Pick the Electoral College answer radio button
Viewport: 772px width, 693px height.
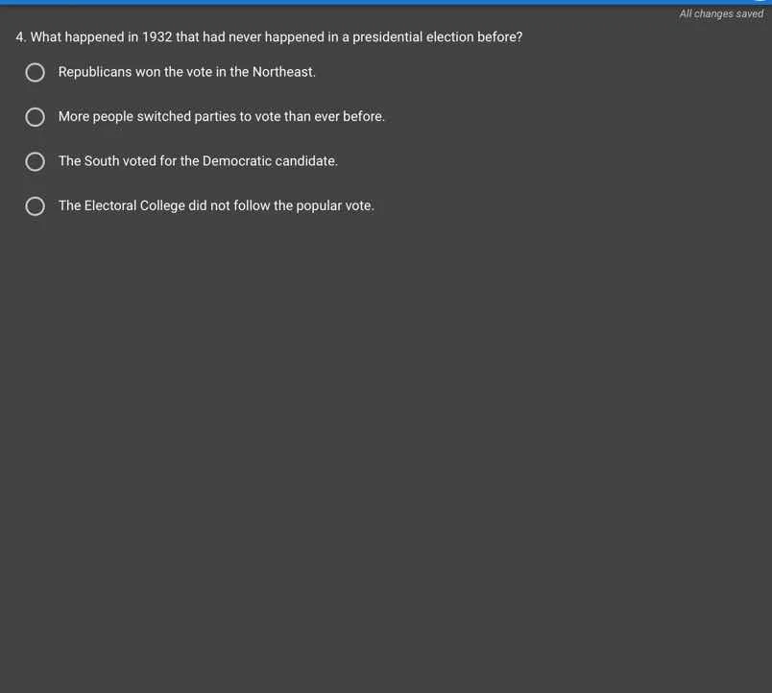pyautogui.click(x=36, y=206)
